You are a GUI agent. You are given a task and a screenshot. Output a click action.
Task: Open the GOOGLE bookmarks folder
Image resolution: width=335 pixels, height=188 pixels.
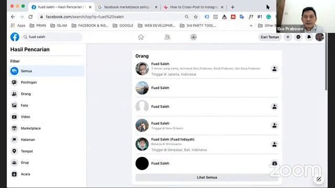[123, 26]
